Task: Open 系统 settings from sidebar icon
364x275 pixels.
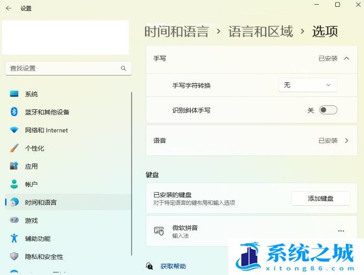Action: point(14,94)
